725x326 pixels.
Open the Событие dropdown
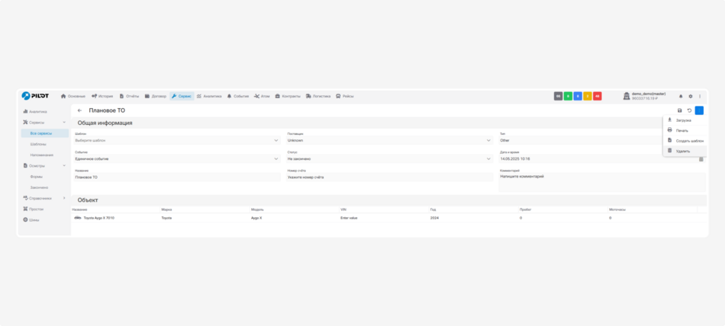pos(177,158)
